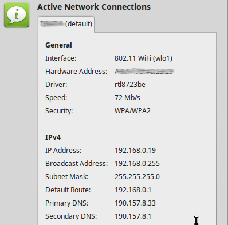Select the WPA/WPA2 security value
Viewport: 228px width, 225px height.
[132, 111]
